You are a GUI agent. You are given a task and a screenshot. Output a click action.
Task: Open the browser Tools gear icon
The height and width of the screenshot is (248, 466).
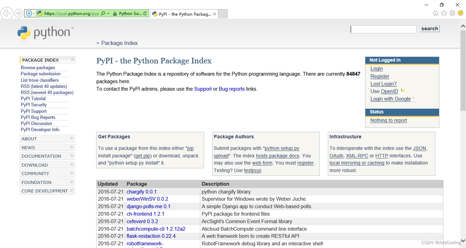pyautogui.click(x=452, y=13)
